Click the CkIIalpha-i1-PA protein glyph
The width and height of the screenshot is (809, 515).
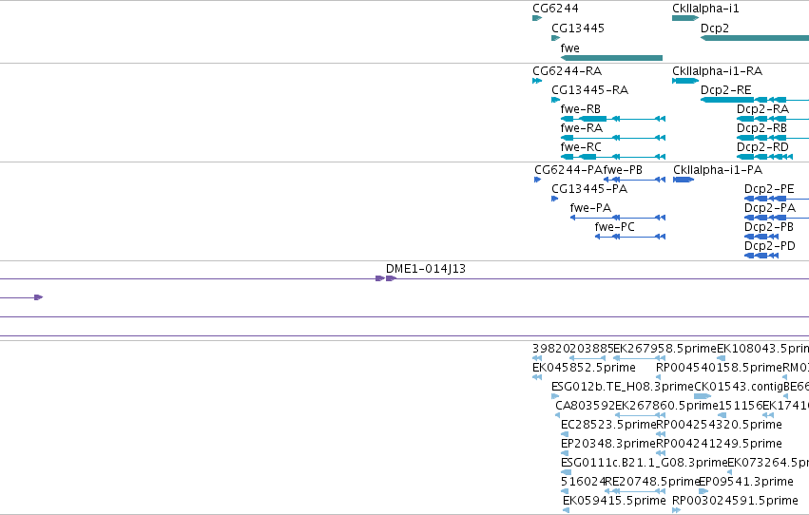(684, 180)
